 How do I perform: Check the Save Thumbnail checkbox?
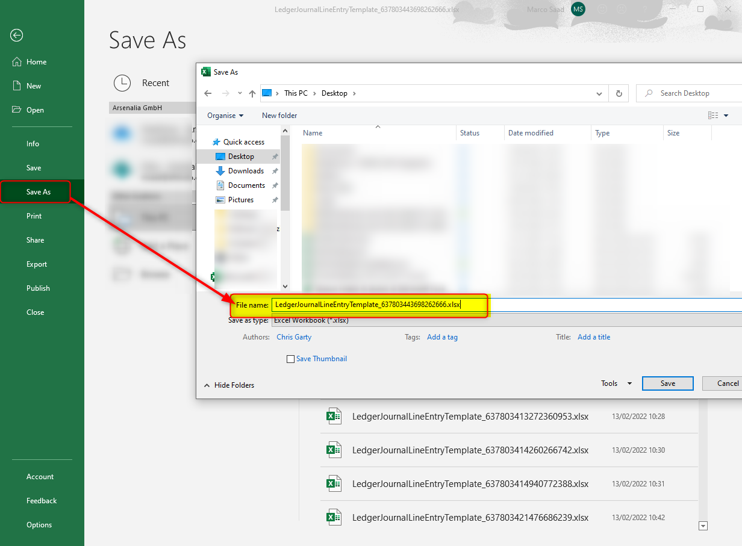pos(291,359)
